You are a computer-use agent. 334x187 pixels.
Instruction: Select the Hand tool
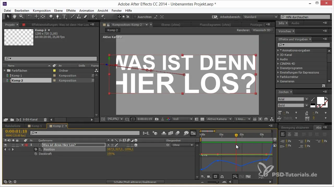coord(15,17)
